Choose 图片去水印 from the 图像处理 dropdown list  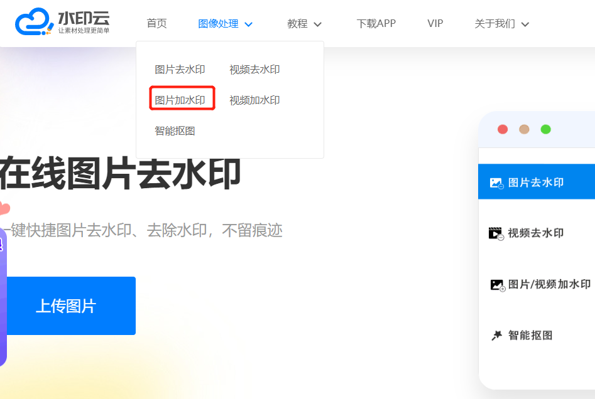[180, 70]
